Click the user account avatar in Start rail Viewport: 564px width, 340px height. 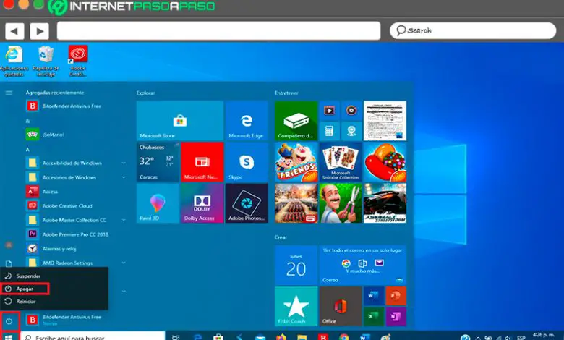pos(9,245)
